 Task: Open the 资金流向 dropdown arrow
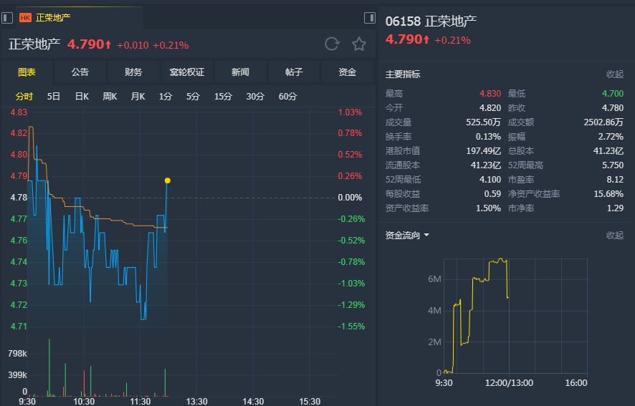click(x=427, y=236)
